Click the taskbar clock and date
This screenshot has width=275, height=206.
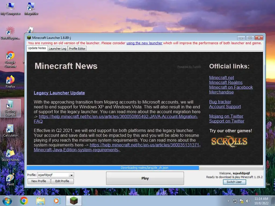coord(261,201)
